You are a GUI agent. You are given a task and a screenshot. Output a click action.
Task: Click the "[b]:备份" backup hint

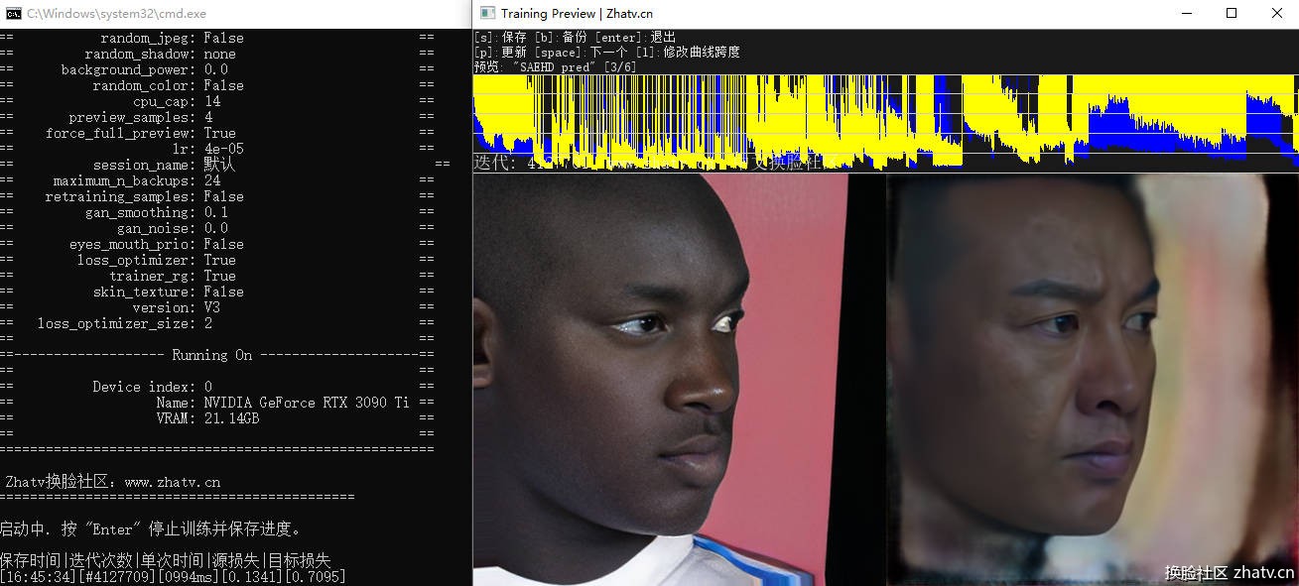tap(561, 38)
